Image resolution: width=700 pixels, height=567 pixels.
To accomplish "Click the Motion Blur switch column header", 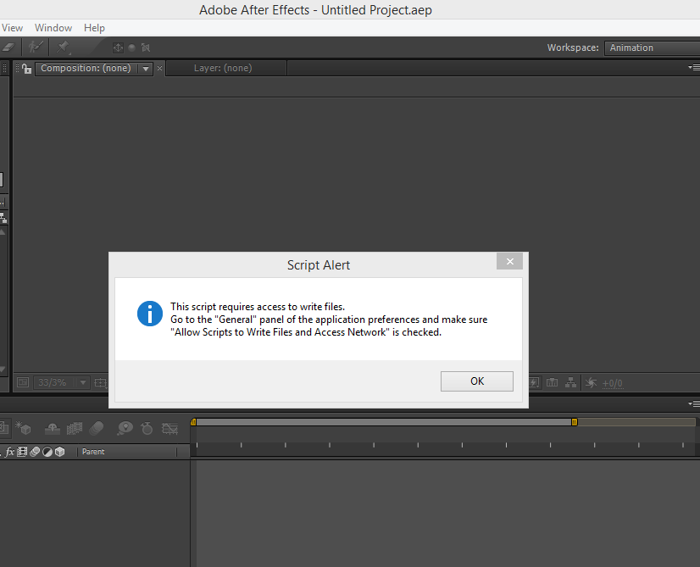I will coord(35,452).
